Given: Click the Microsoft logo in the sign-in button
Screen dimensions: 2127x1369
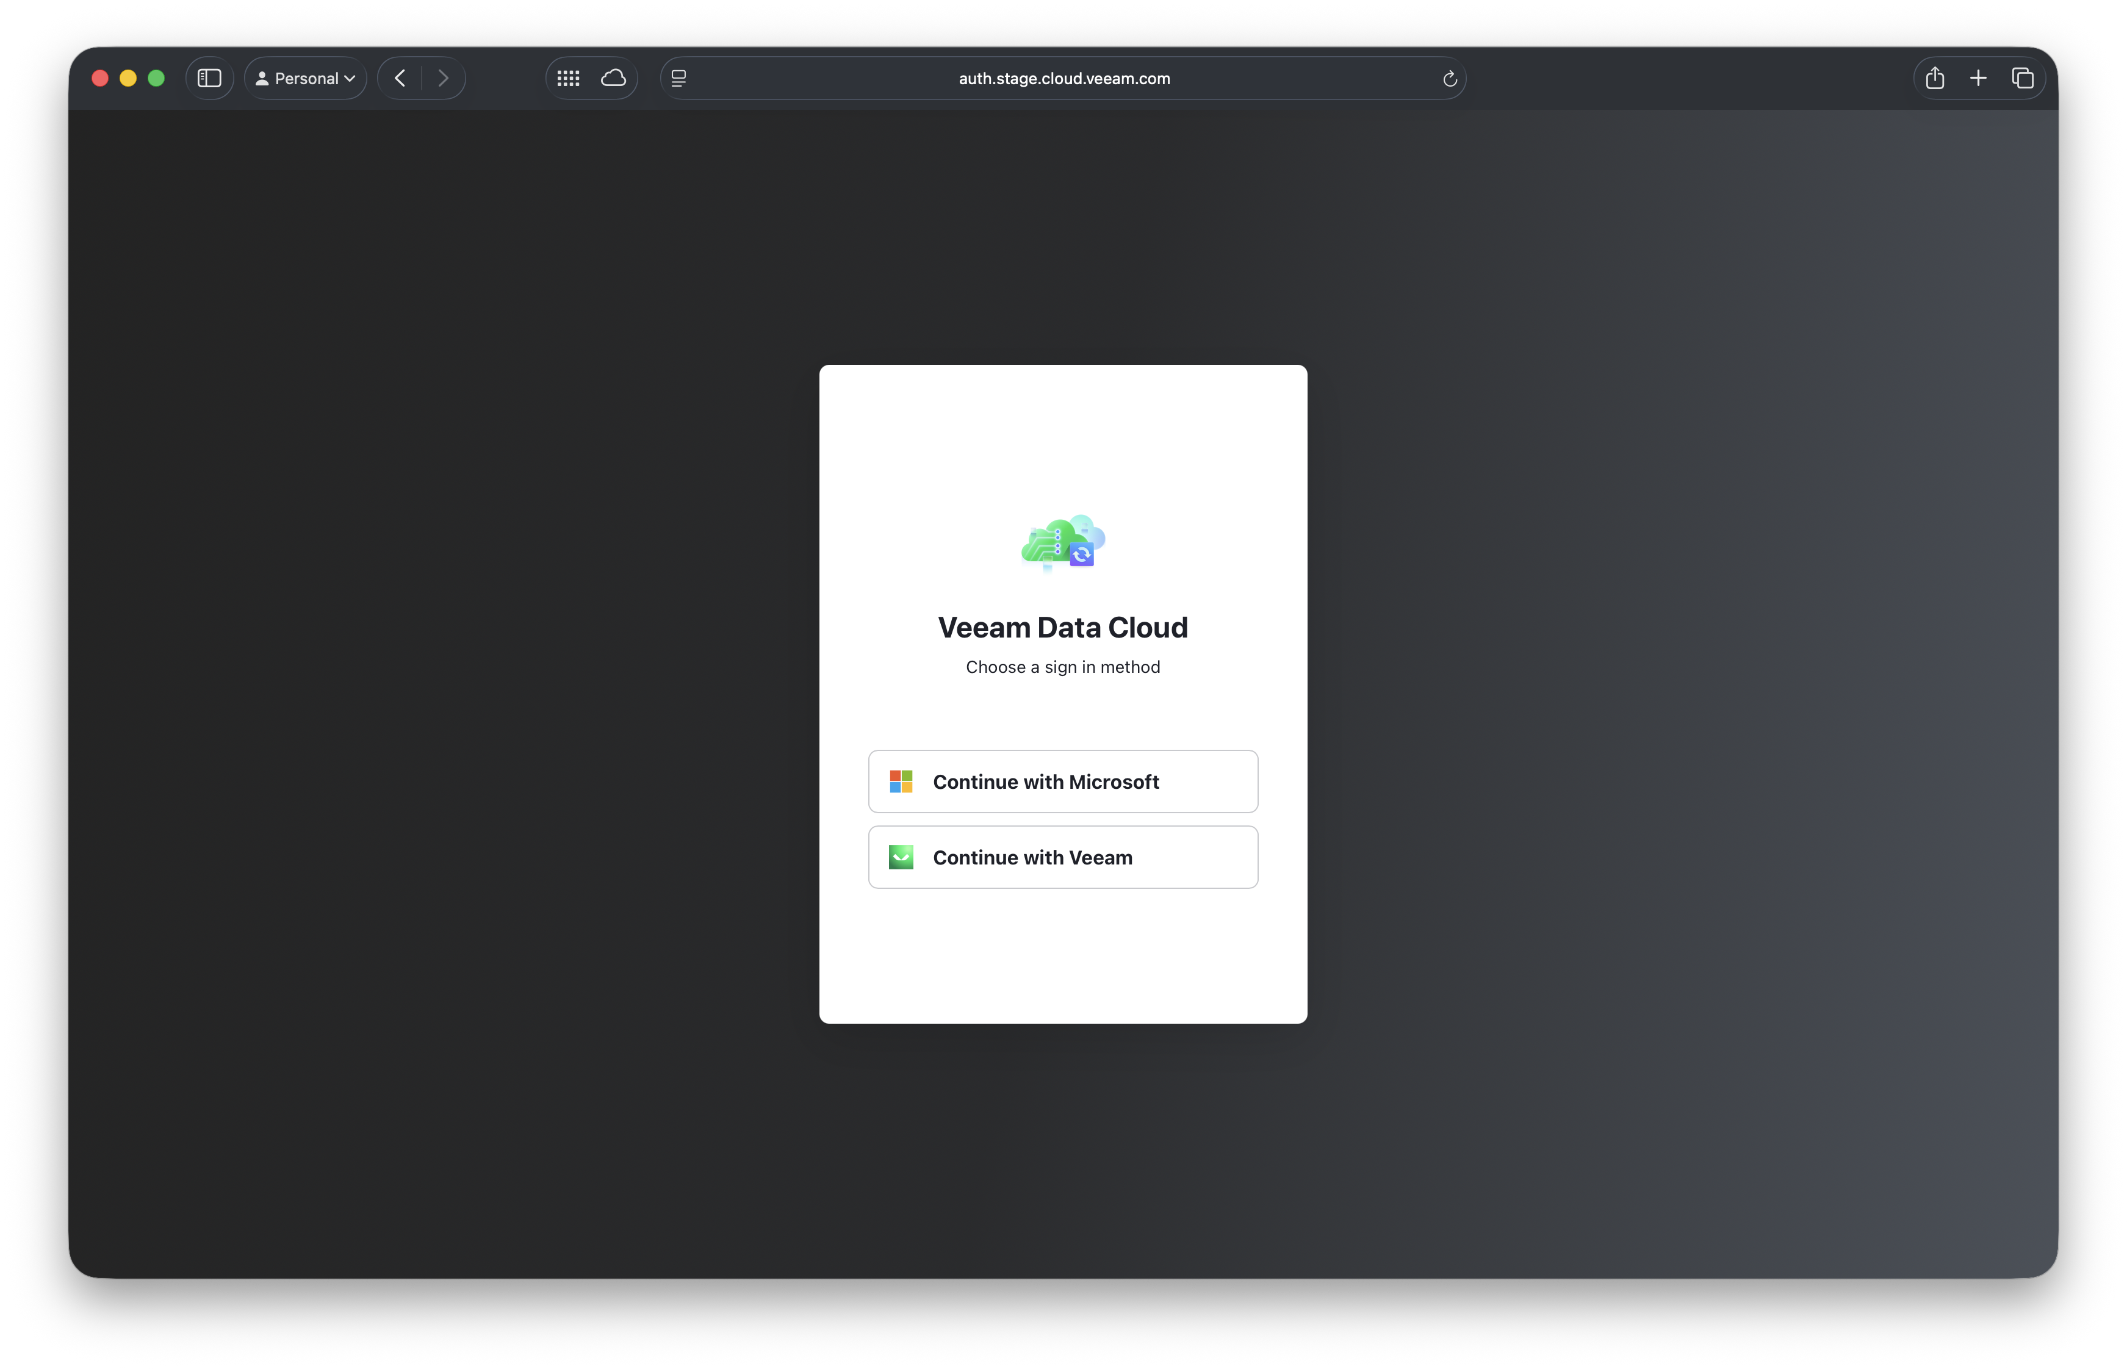Looking at the screenshot, I should pos(901,782).
